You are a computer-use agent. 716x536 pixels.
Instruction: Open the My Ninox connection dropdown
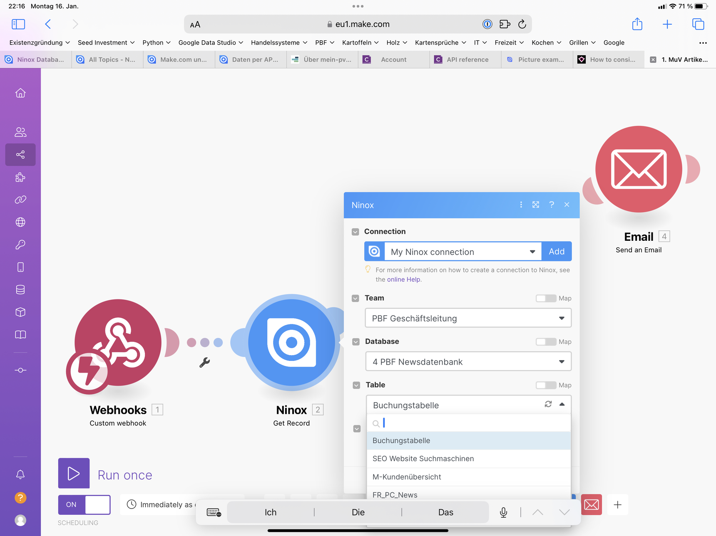click(x=463, y=252)
